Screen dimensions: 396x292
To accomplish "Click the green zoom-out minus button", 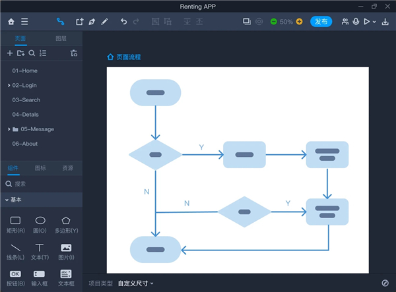I will tap(274, 22).
